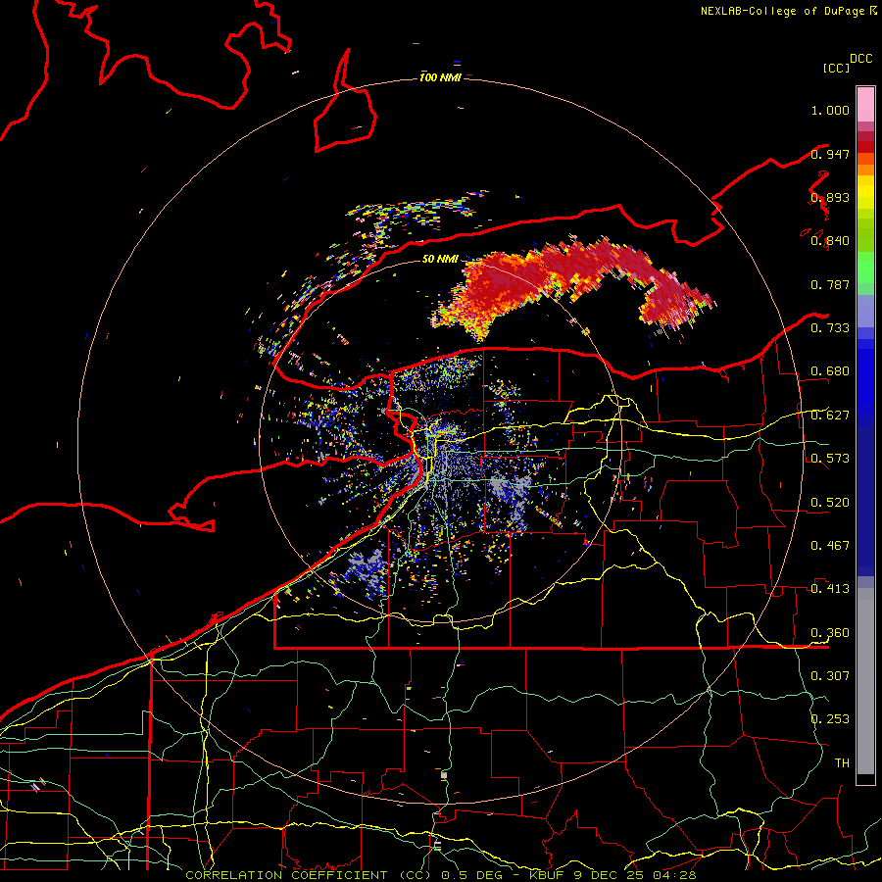
Task: Click the 0.840 value on the CC scale
Action: pyautogui.click(x=830, y=241)
